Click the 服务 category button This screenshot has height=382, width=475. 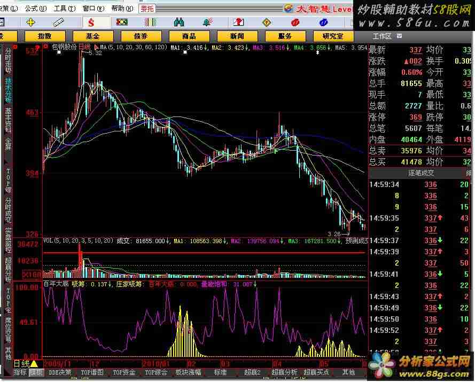coord(285,36)
